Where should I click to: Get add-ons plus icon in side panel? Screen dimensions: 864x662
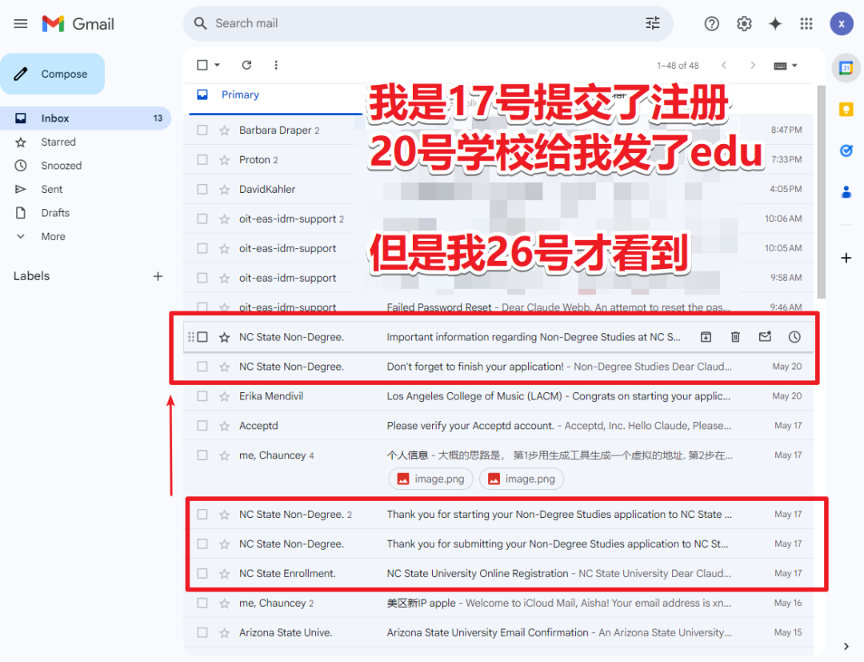click(846, 258)
